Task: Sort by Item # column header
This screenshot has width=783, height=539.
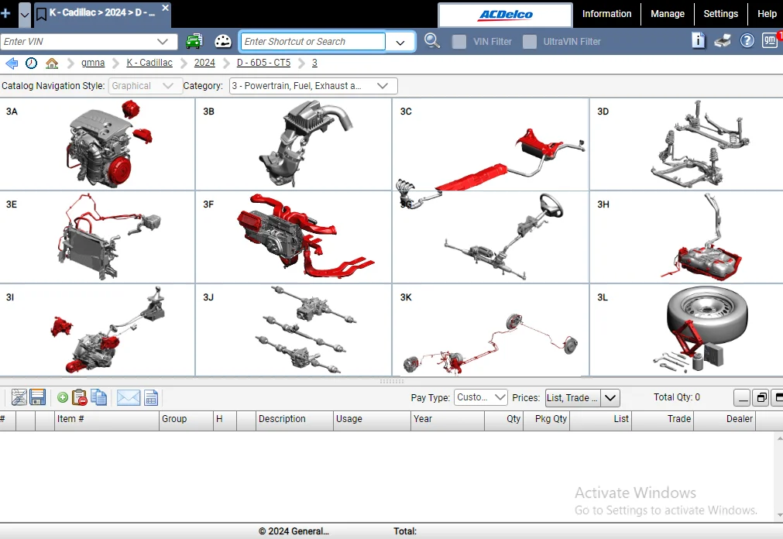Action: [106, 420]
